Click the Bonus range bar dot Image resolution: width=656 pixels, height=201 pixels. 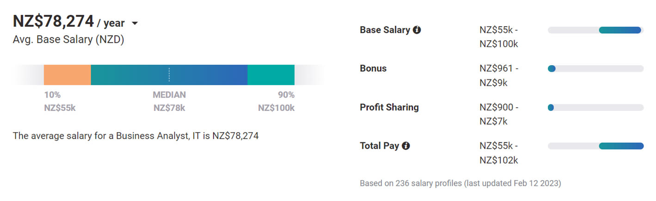tap(551, 69)
